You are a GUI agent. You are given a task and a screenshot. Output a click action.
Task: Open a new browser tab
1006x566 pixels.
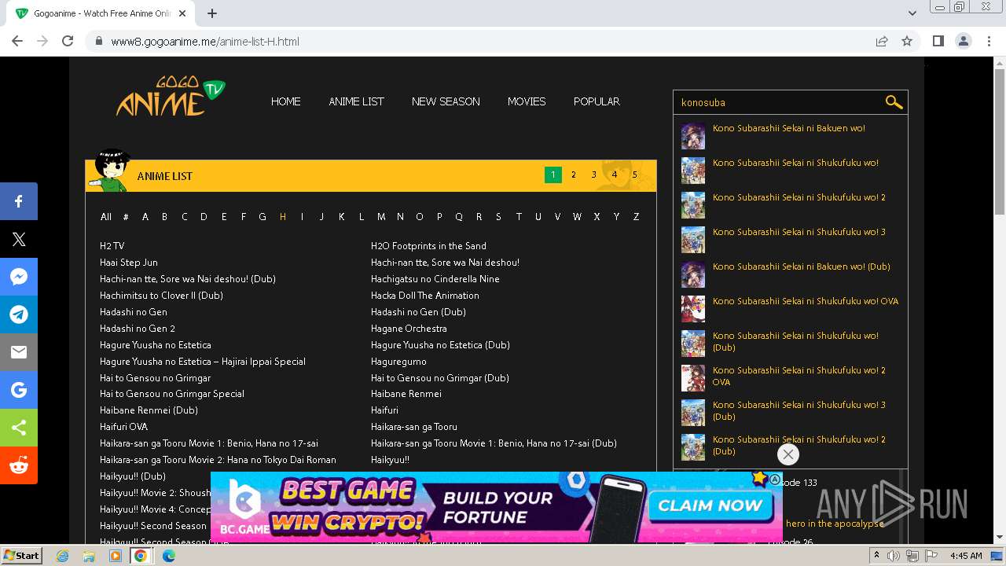pos(212,13)
